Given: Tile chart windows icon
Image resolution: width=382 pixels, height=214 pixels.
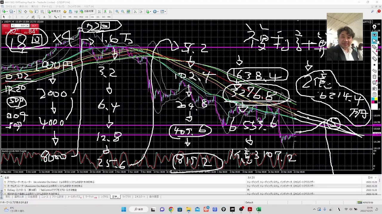Looking at the screenshot, I should click(x=128, y=12).
